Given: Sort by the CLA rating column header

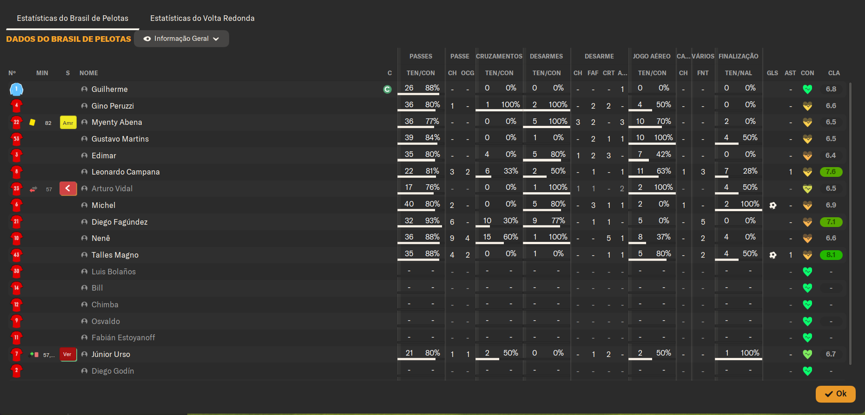Looking at the screenshot, I should coord(834,73).
